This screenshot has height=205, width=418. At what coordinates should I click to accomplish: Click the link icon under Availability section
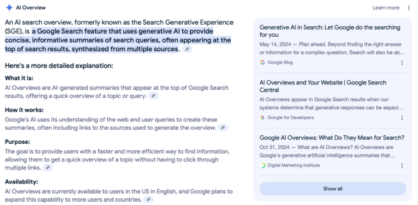pos(148,199)
